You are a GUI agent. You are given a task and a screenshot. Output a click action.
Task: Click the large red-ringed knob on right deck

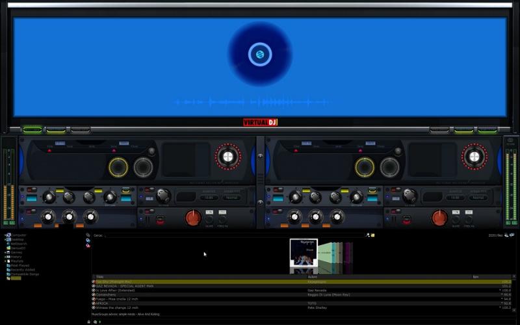click(x=474, y=157)
